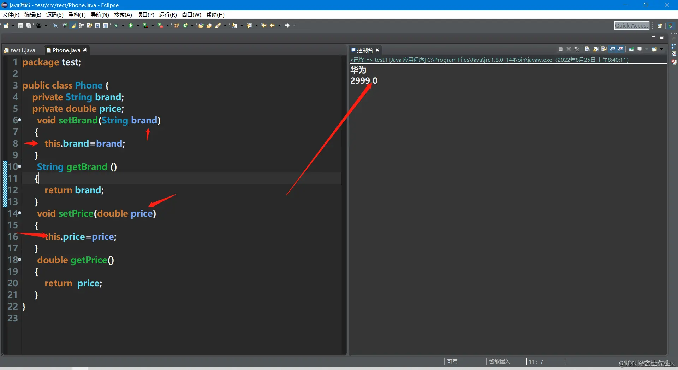
Task: Run the program with green Run icon
Action: [x=131, y=25]
